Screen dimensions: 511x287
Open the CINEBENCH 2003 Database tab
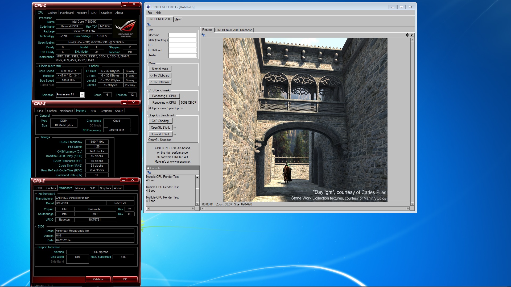click(234, 30)
